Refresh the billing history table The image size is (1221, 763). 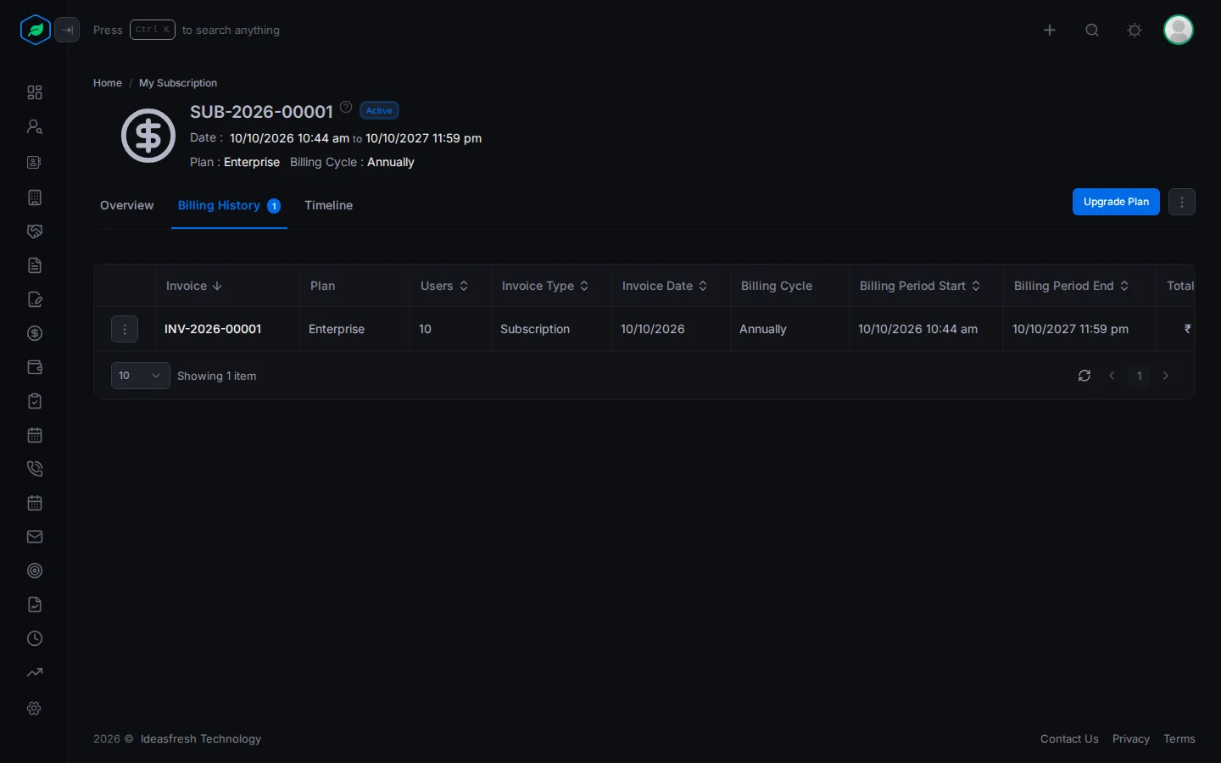[x=1084, y=376]
